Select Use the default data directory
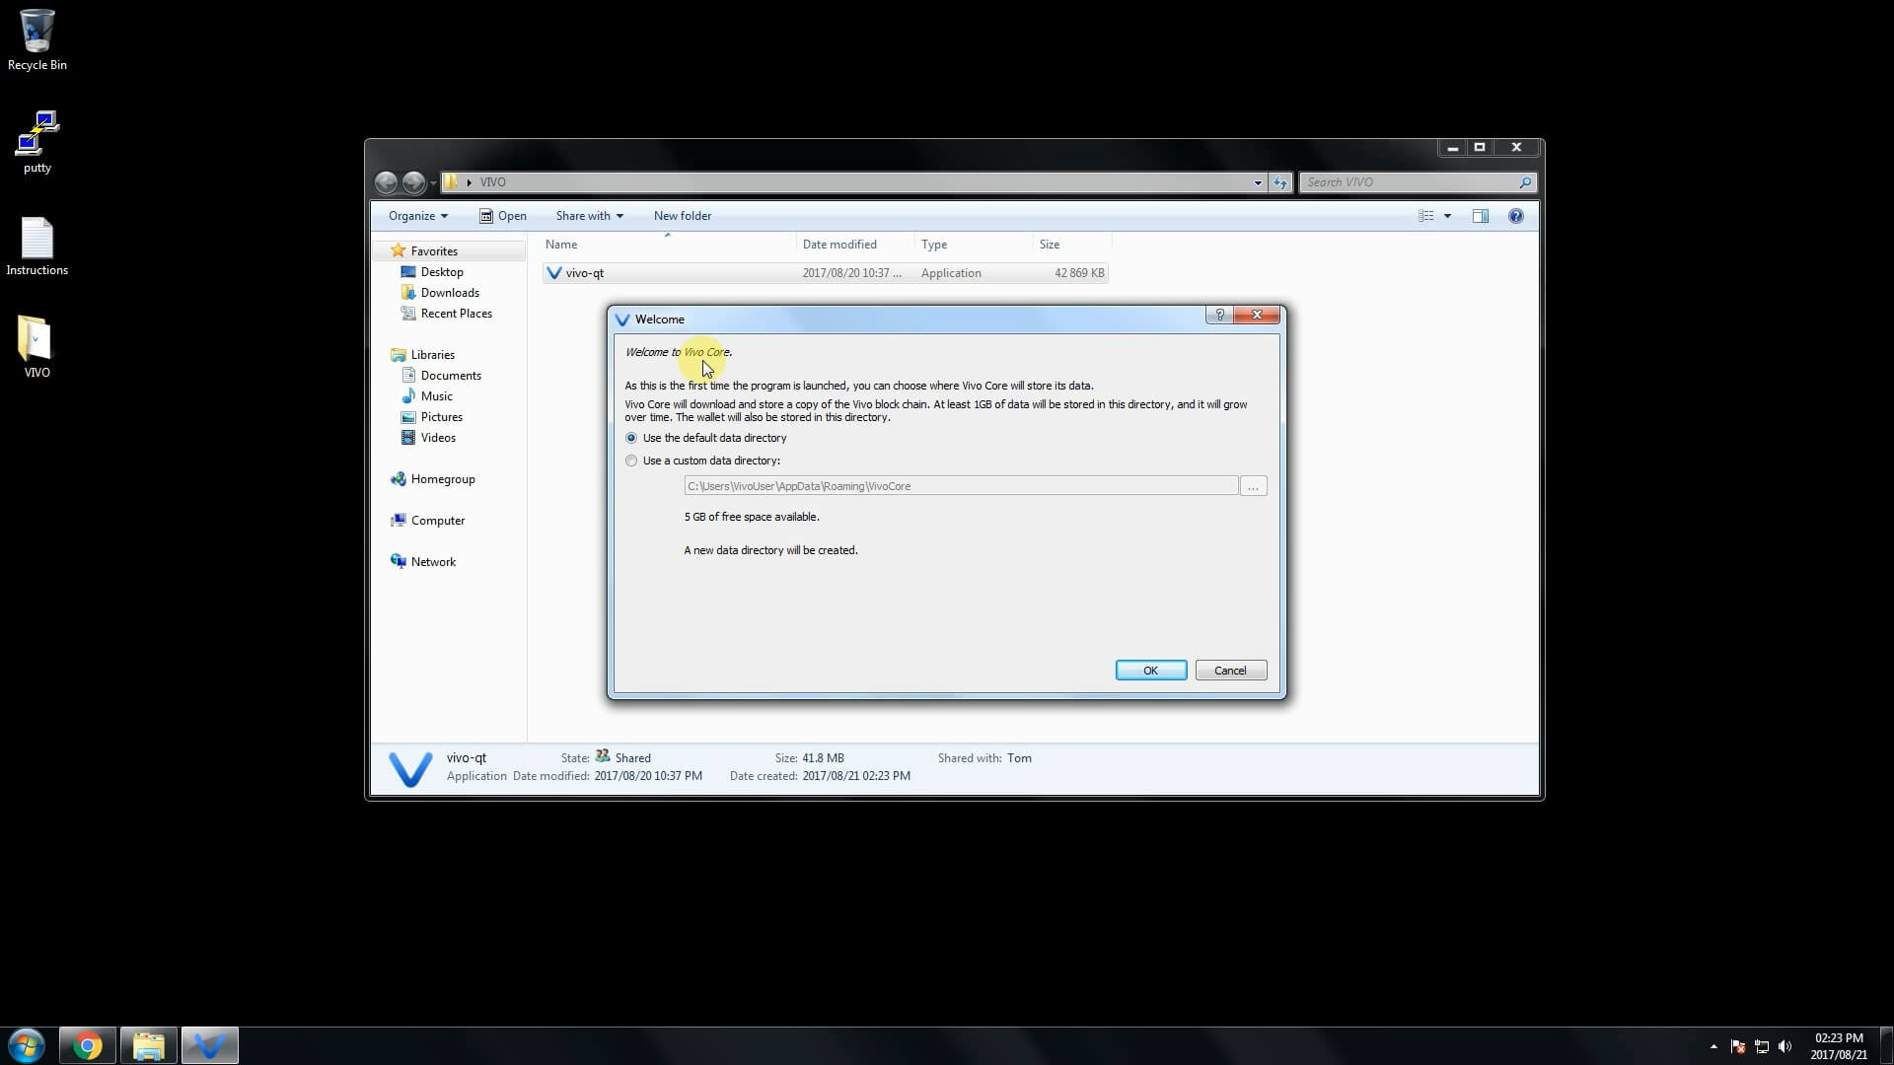The image size is (1894, 1065). (x=631, y=438)
